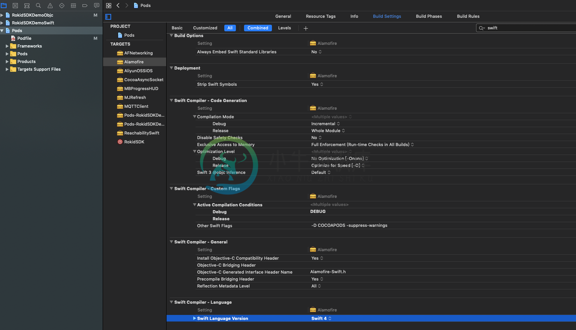Switch to Combined settings view

(258, 28)
